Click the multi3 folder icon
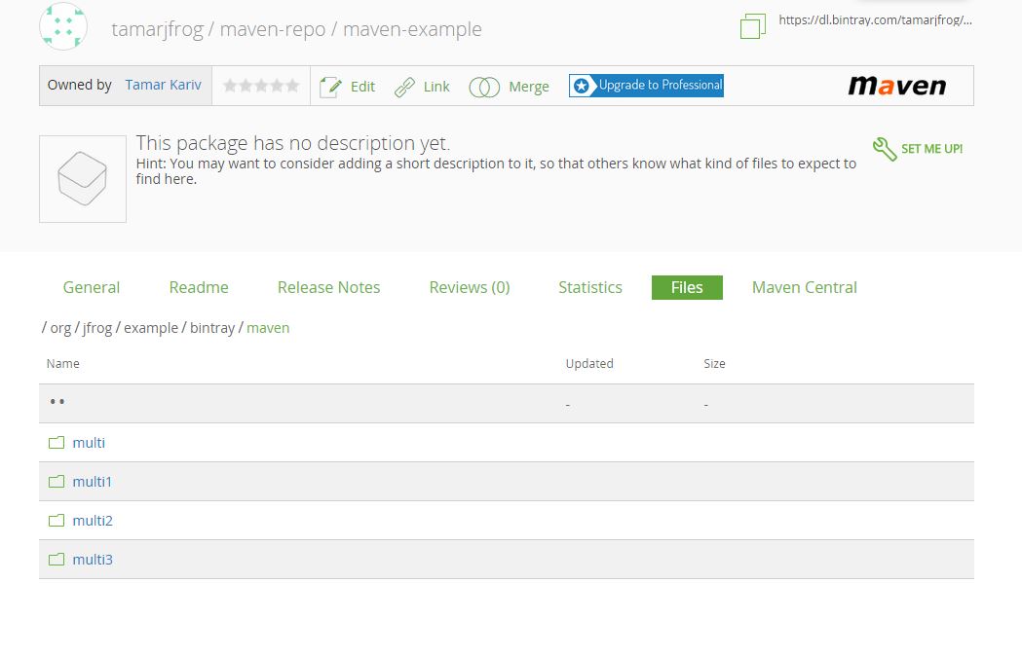This screenshot has height=656, width=1022. click(x=57, y=560)
